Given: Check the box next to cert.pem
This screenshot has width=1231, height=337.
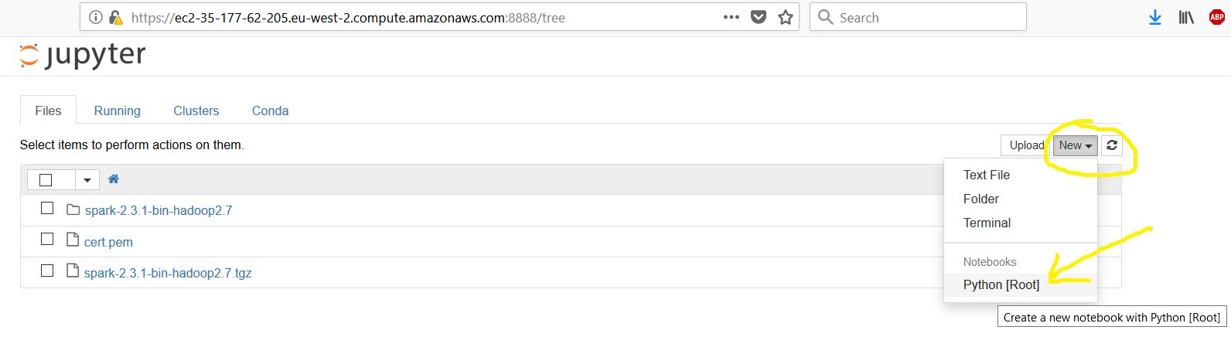Looking at the screenshot, I should [x=47, y=239].
